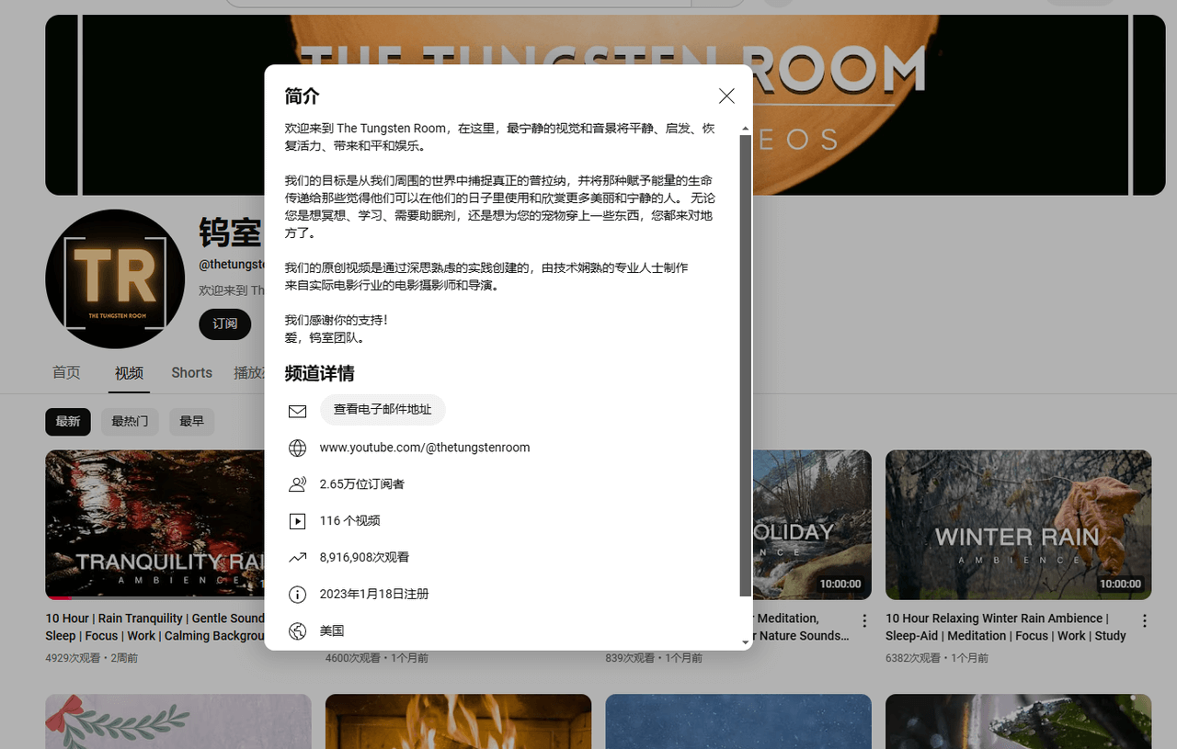Click the 2023年1月18日注册 text
Viewport: 1177px width, 749px height.
(374, 595)
